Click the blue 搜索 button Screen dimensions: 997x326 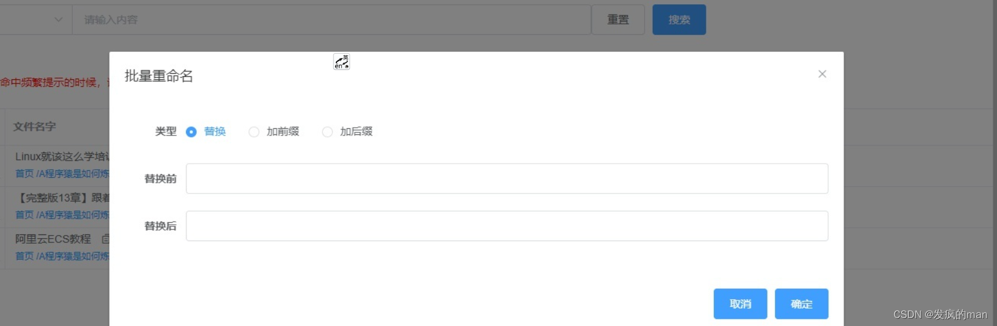679,20
